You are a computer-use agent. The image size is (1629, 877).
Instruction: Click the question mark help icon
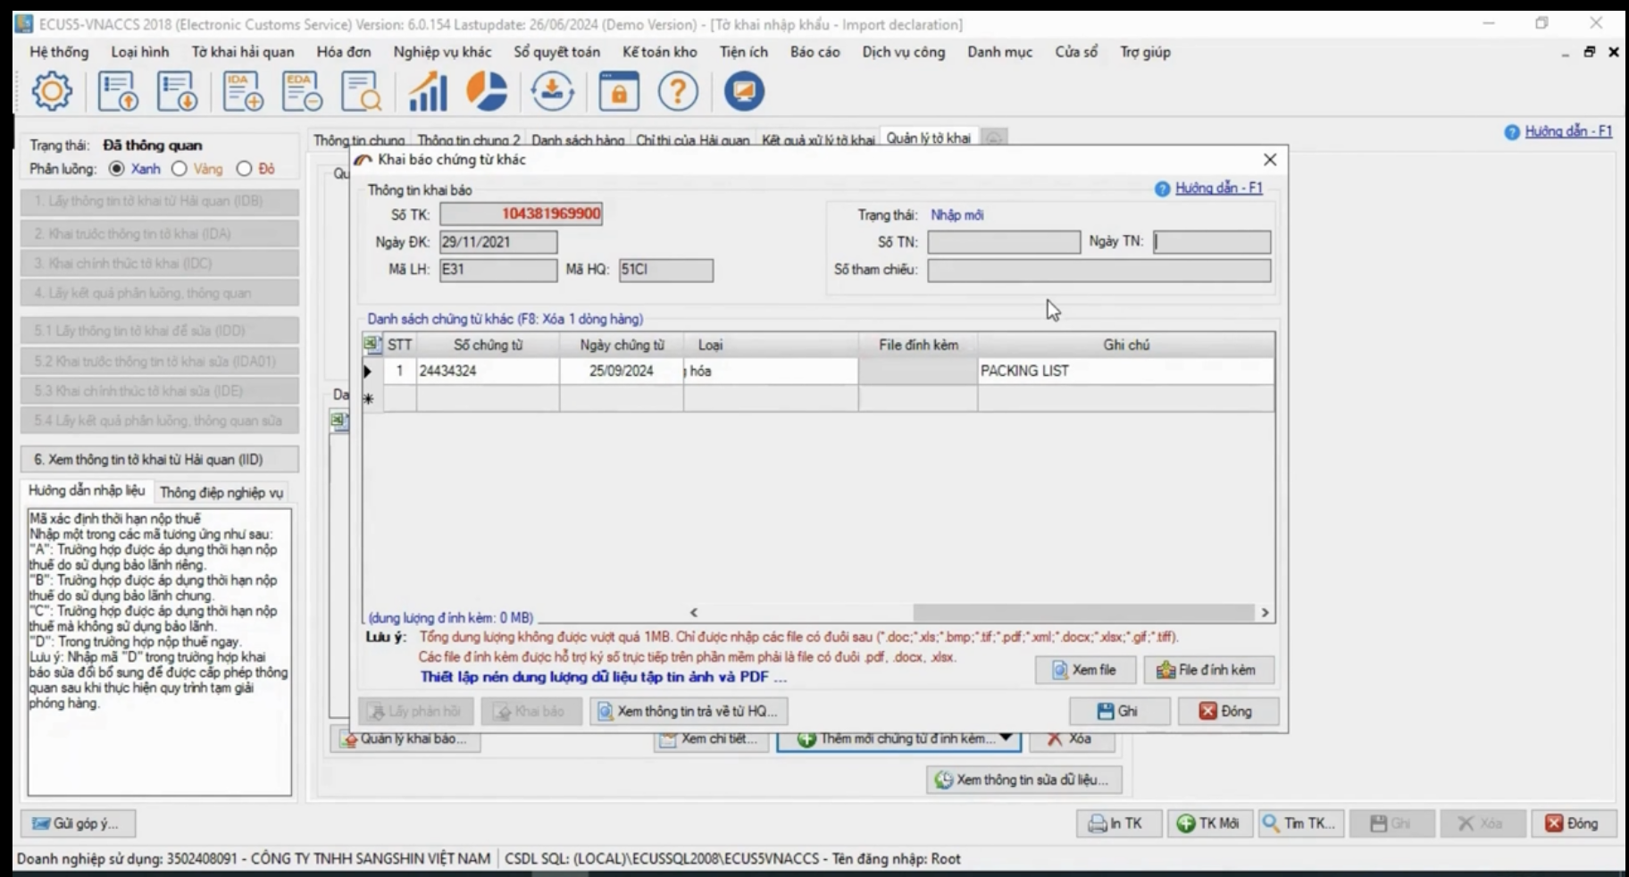click(678, 91)
